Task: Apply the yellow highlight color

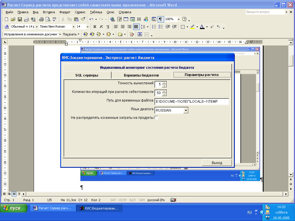Action: tap(192, 27)
